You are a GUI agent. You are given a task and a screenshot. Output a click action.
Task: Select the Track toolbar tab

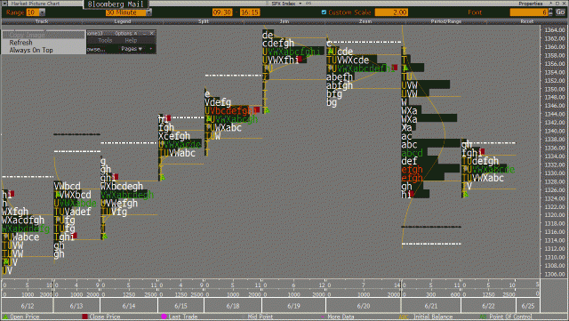click(x=42, y=21)
